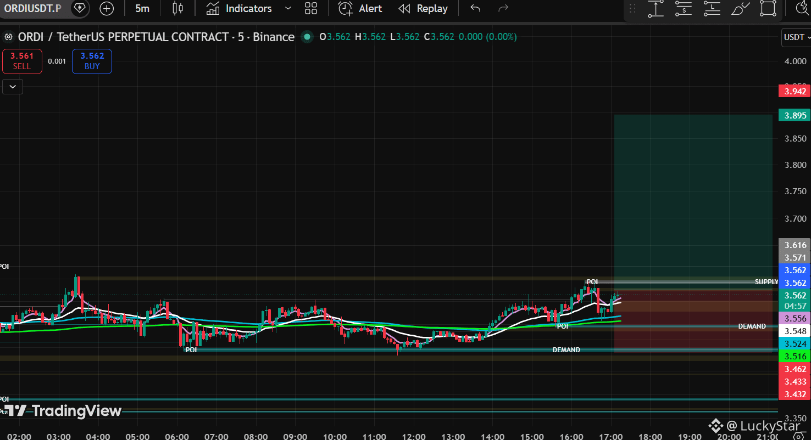
Task: Click the green market status dot
Action: tap(307, 37)
